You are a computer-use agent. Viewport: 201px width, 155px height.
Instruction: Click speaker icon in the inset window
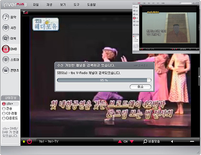tap(190, 49)
